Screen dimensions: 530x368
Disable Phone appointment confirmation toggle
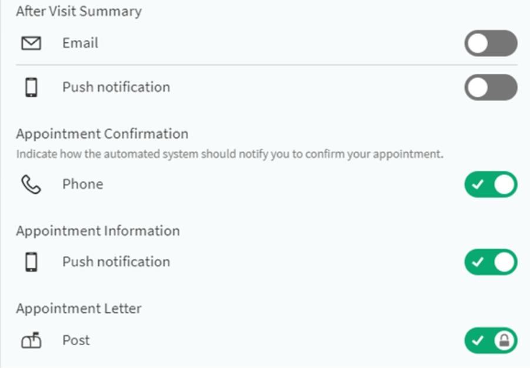[x=491, y=184]
